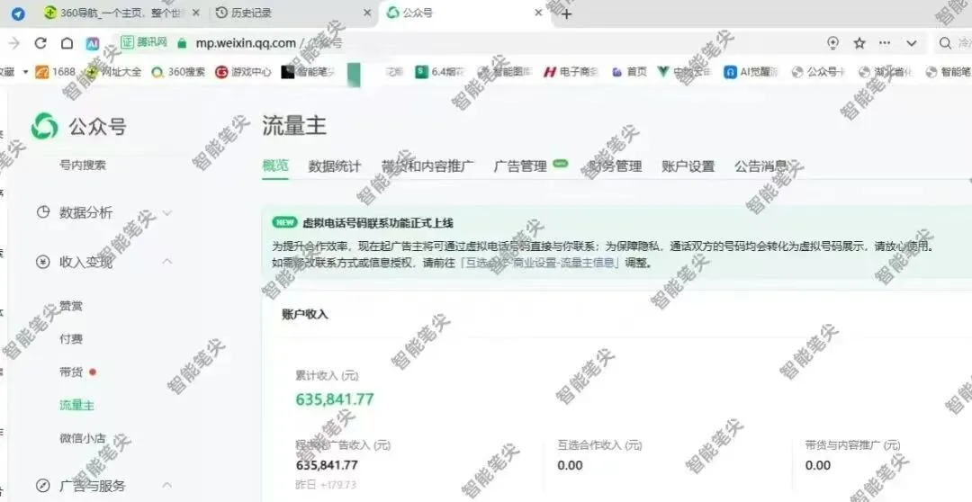This screenshot has height=502, width=972.
Task: Open the AI觉醒 bookmark
Action: 751,72
